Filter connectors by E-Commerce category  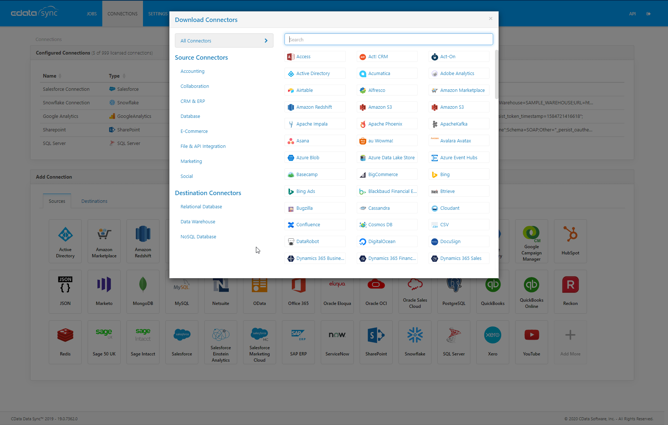click(194, 131)
